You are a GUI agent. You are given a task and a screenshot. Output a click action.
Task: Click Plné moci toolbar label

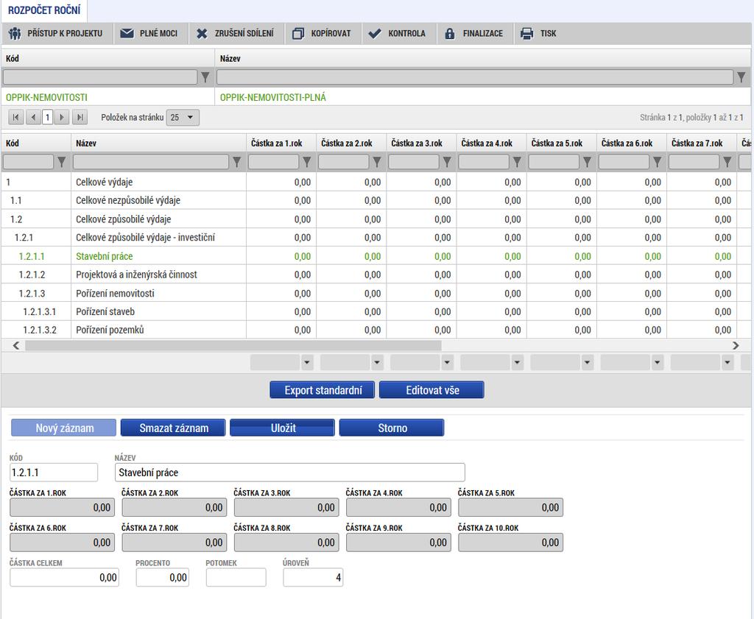(159, 34)
